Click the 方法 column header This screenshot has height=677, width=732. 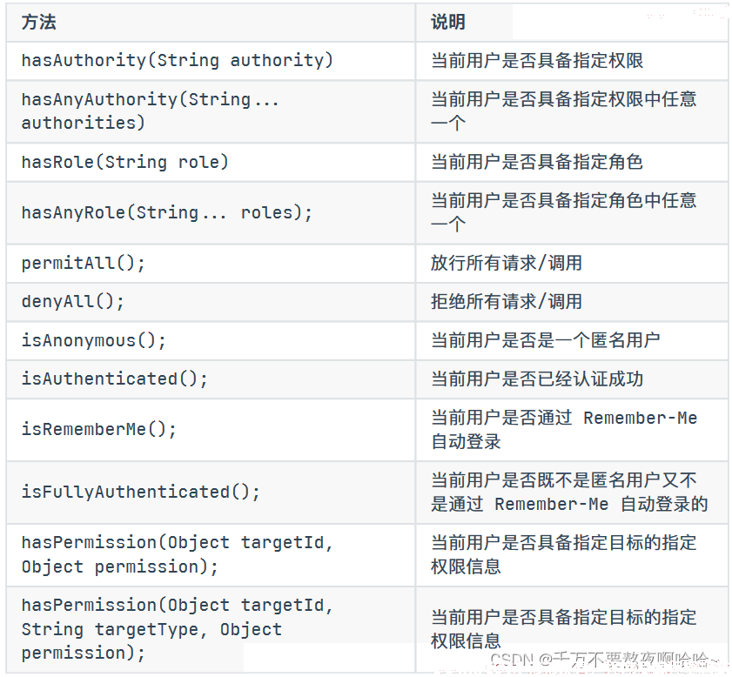pos(39,22)
